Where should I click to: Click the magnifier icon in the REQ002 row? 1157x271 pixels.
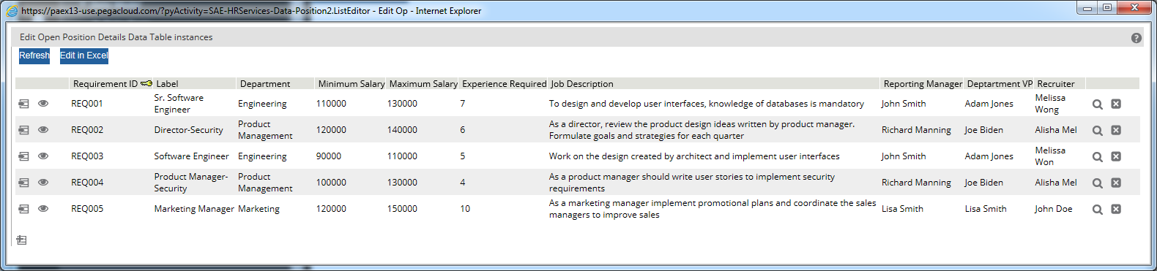click(1098, 131)
